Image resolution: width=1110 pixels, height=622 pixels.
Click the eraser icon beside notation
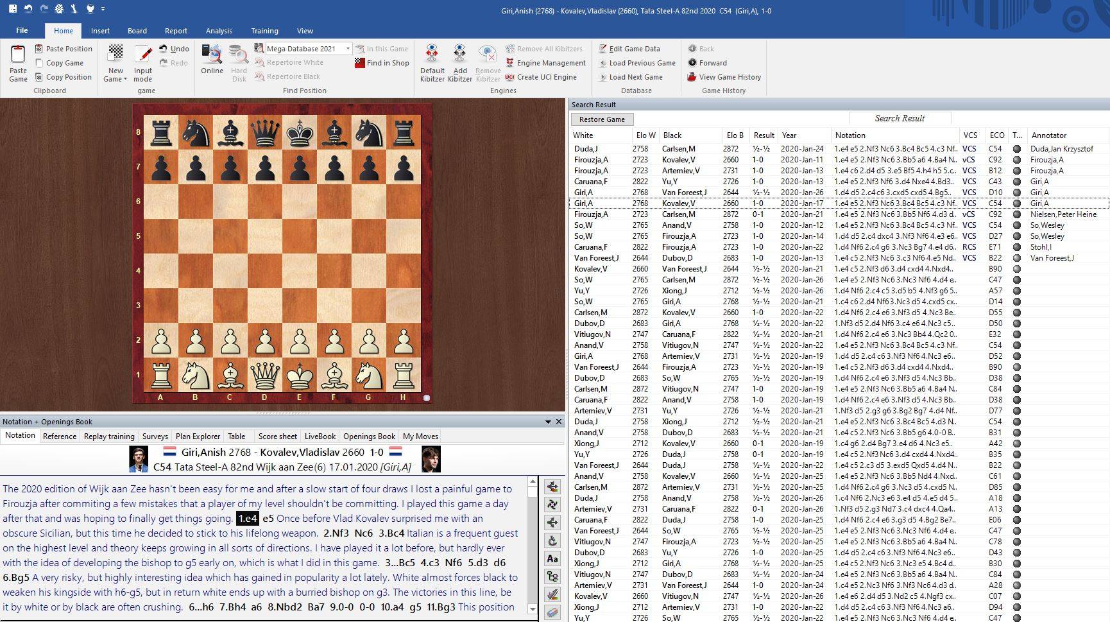tap(552, 612)
